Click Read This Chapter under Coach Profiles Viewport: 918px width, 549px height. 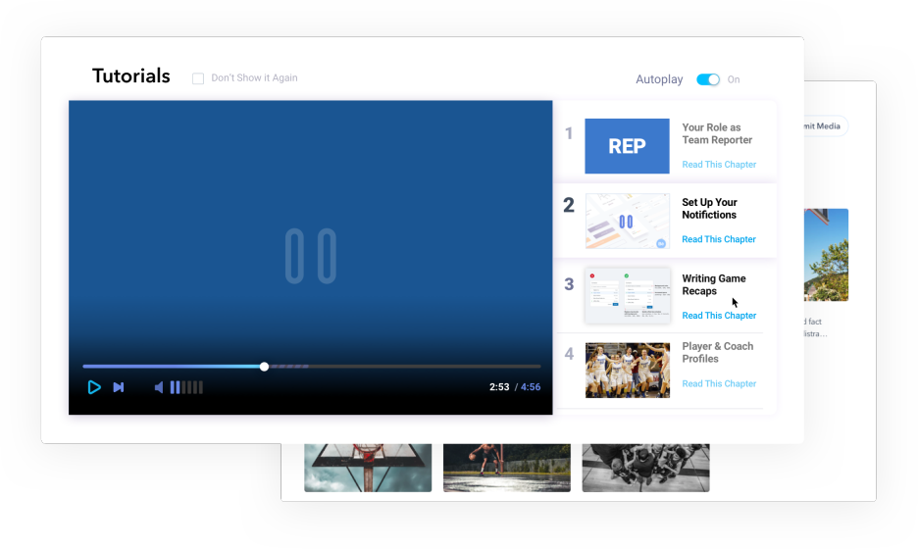click(719, 383)
